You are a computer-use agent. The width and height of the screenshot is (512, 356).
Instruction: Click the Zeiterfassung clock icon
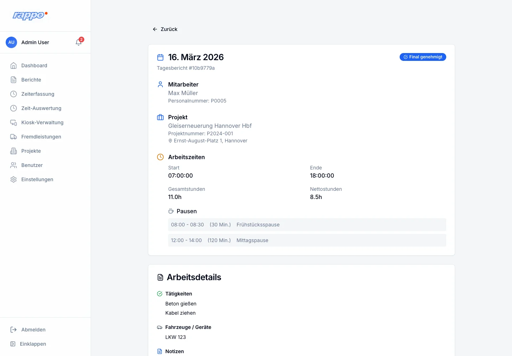(14, 94)
